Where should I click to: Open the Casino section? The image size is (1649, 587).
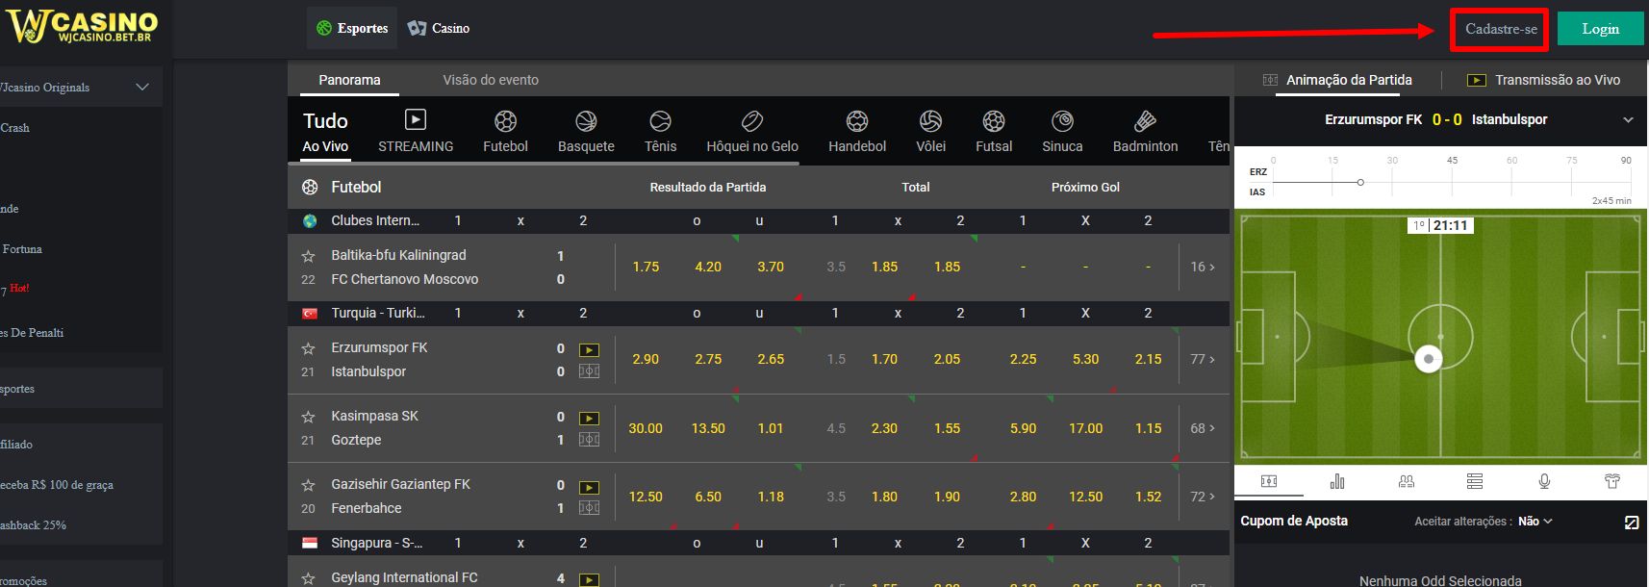(439, 28)
